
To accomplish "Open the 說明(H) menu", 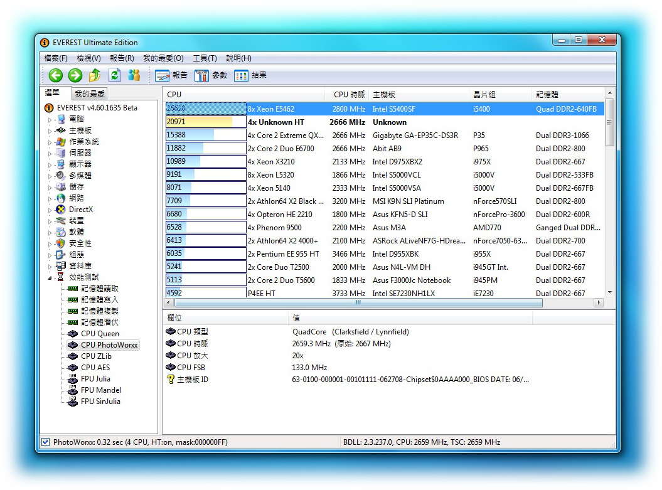I will 238,58.
